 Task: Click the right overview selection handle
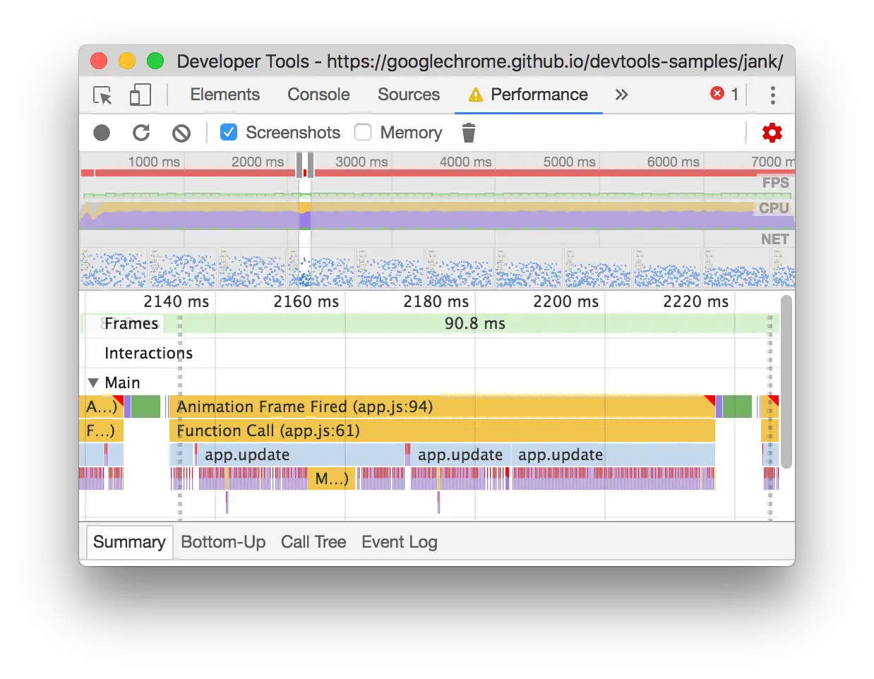click(311, 164)
